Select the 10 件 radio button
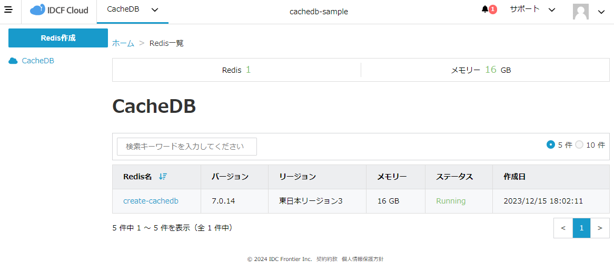614x280 pixels. (579, 144)
